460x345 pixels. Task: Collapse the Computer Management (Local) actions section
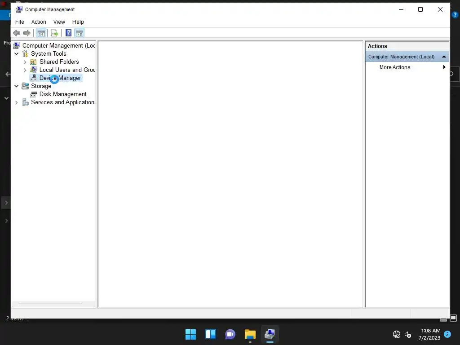point(444,57)
